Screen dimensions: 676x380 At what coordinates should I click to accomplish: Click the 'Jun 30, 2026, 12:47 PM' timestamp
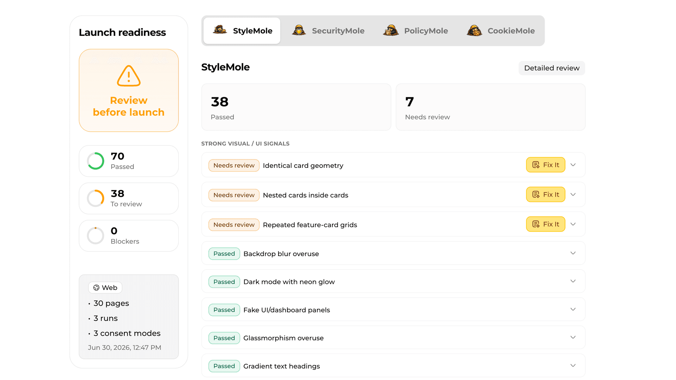125,348
